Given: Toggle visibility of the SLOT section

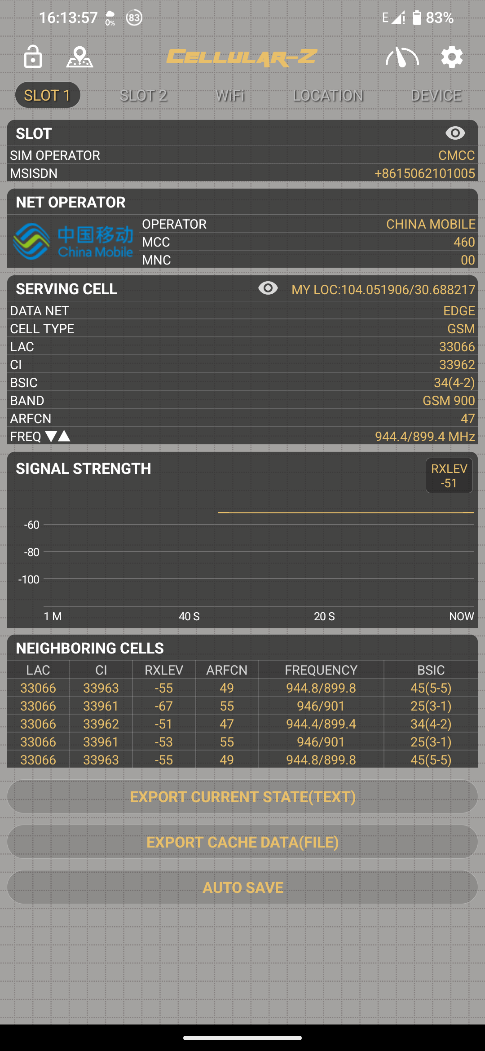Looking at the screenshot, I should coord(454,133).
